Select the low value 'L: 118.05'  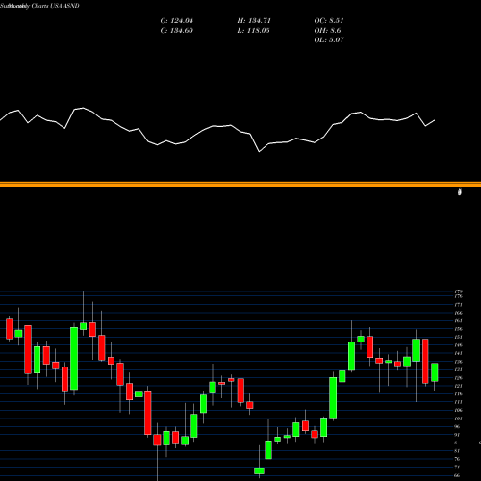253,31
